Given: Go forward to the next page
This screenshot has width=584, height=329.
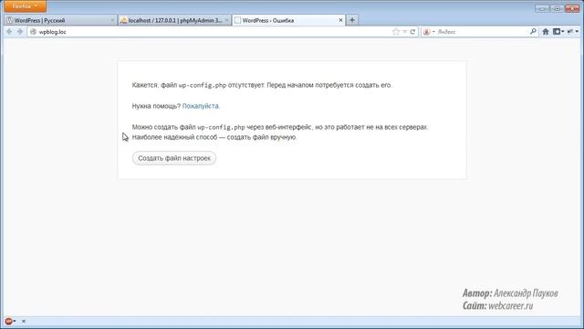Looking at the screenshot, I should [x=20, y=32].
